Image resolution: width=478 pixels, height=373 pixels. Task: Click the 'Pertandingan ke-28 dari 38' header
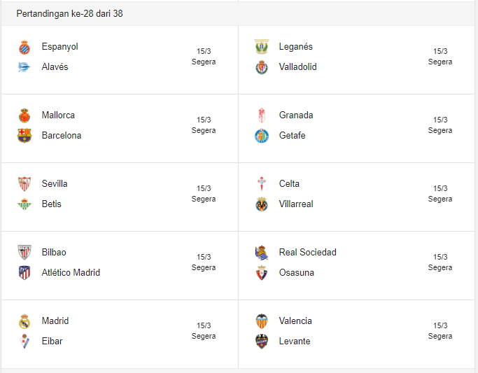70,14
